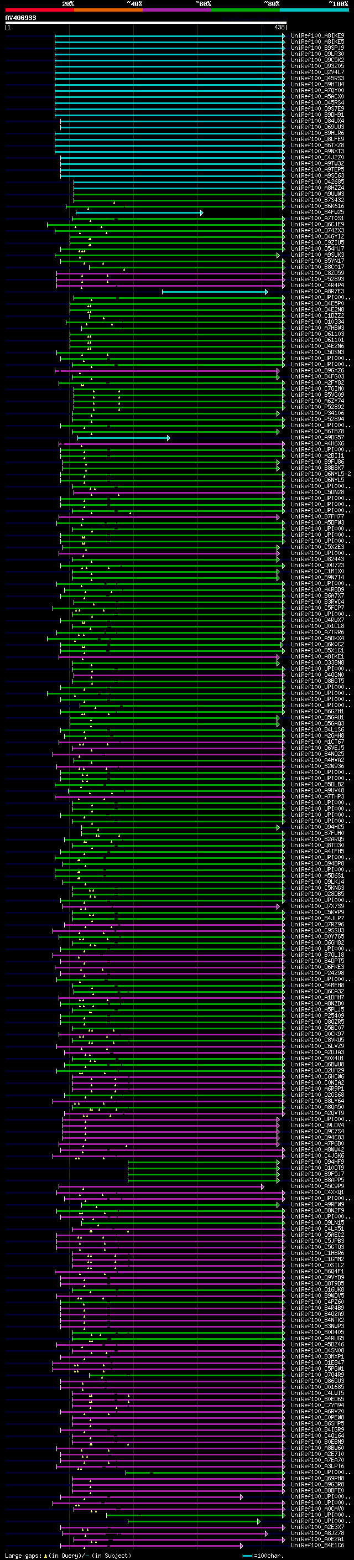Select the UniRef100_B9FU86 label

tap(317, 462)
